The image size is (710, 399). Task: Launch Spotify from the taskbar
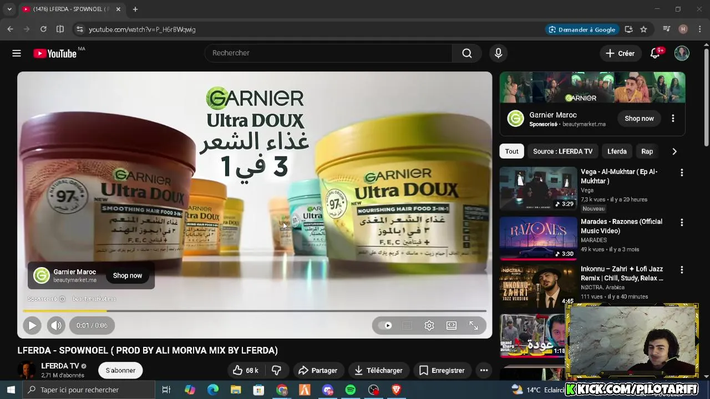pyautogui.click(x=351, y=390)
